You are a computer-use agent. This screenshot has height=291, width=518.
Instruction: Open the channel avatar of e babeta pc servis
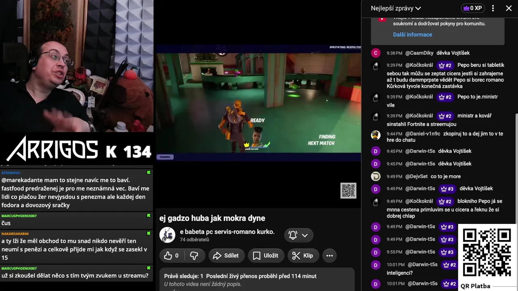(167, 235)
